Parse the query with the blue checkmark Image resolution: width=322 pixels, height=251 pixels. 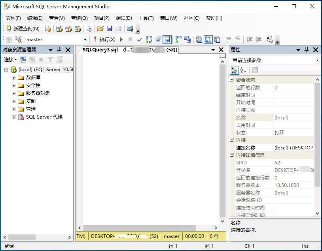140,40
